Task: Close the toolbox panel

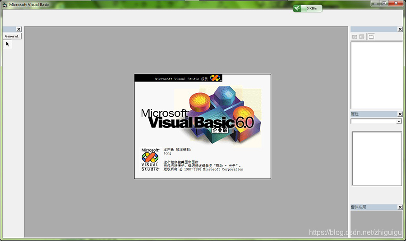Action: tap(18, 29)
